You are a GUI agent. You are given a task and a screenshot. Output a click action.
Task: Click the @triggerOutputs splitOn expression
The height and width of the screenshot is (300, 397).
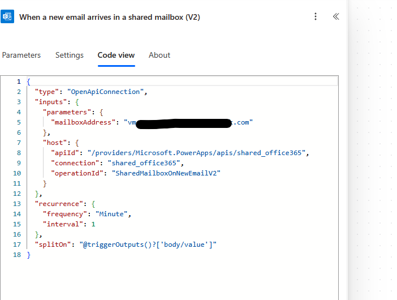pos(148,245)
